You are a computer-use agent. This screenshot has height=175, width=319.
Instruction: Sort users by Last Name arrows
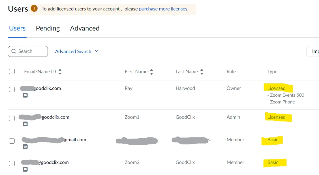click(202, 72)
